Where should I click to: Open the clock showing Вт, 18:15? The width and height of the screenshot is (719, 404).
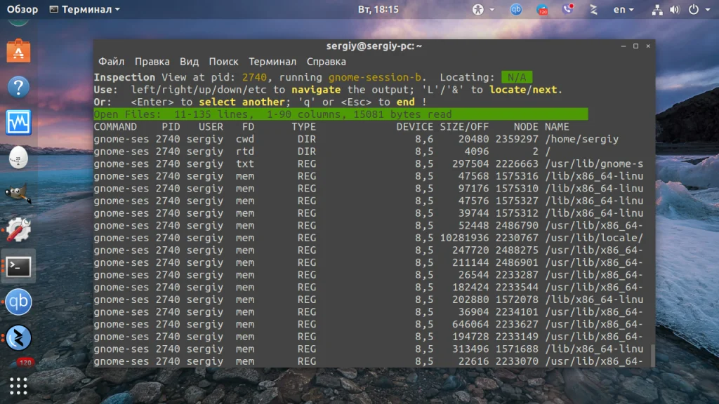click(378, 9)
